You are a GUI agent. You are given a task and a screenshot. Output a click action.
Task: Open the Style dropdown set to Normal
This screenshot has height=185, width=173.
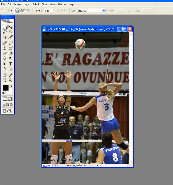pyautogui.click(x=92, y=11)
